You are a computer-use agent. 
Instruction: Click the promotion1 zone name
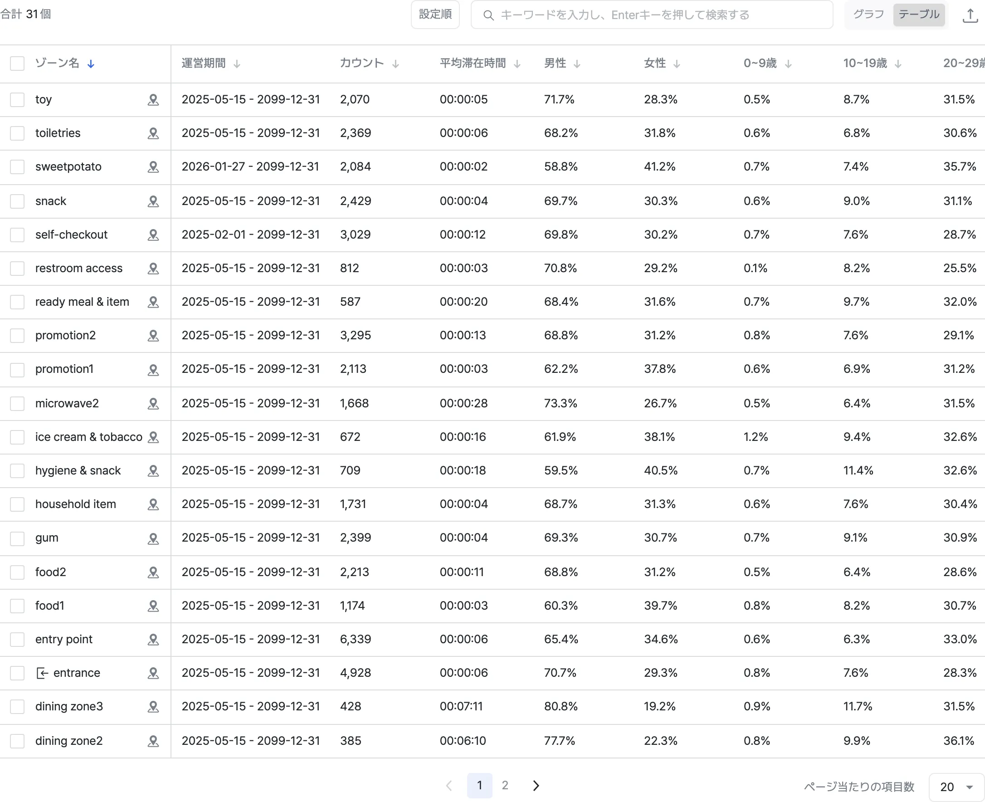point(64,369)
